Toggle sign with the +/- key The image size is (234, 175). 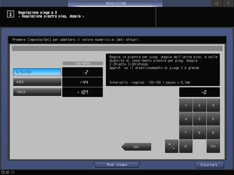[x=172, y=146]
